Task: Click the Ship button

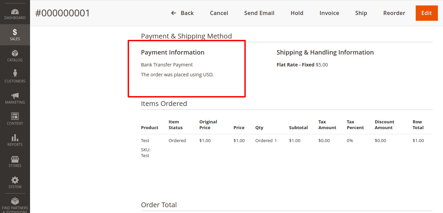Action: [361, 13]
